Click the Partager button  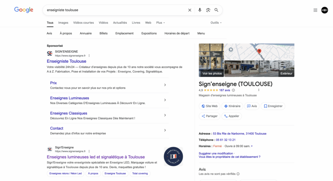coord(209,116)
